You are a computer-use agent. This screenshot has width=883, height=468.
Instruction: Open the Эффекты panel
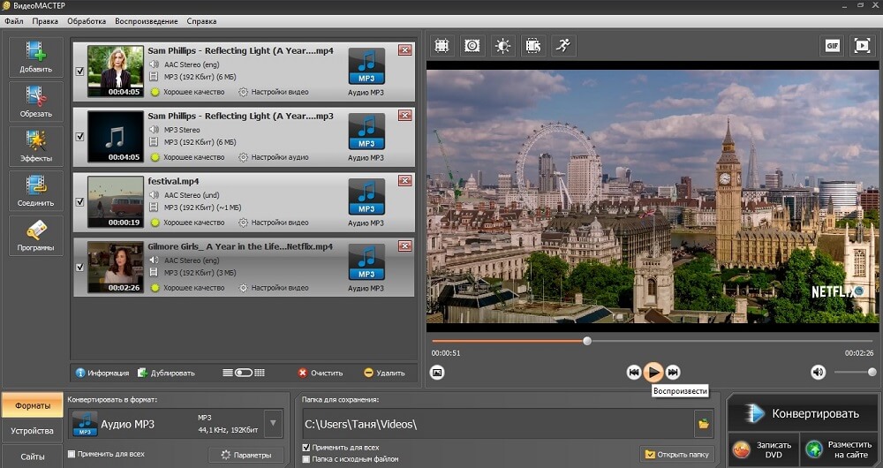35,146
